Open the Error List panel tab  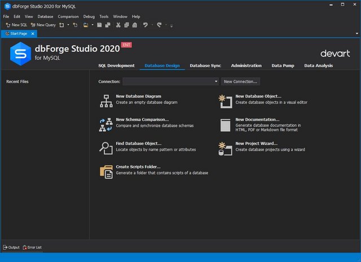(x=32, y=247)
